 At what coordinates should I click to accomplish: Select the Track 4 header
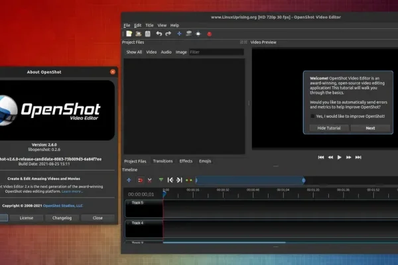pos(144,229)
